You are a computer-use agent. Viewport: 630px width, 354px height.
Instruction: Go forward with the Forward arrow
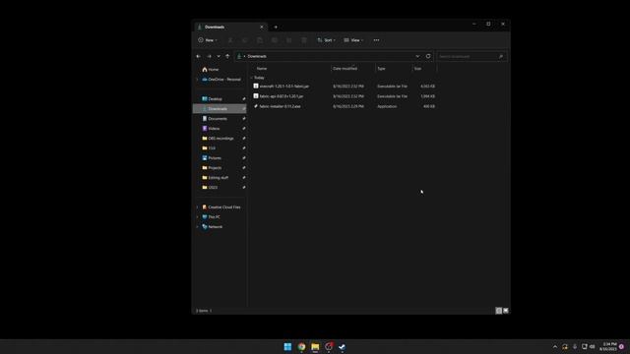pyautogui.click(x=209, y=56)
